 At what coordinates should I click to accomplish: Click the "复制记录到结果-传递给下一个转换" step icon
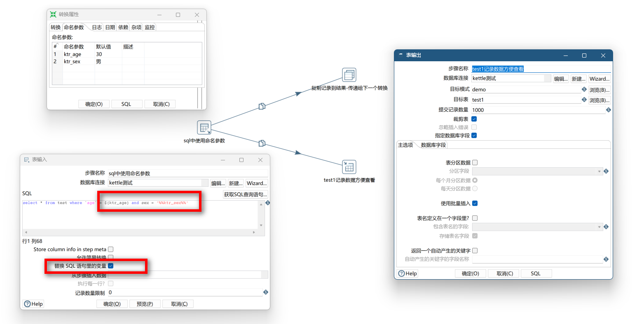coord(349,75)
